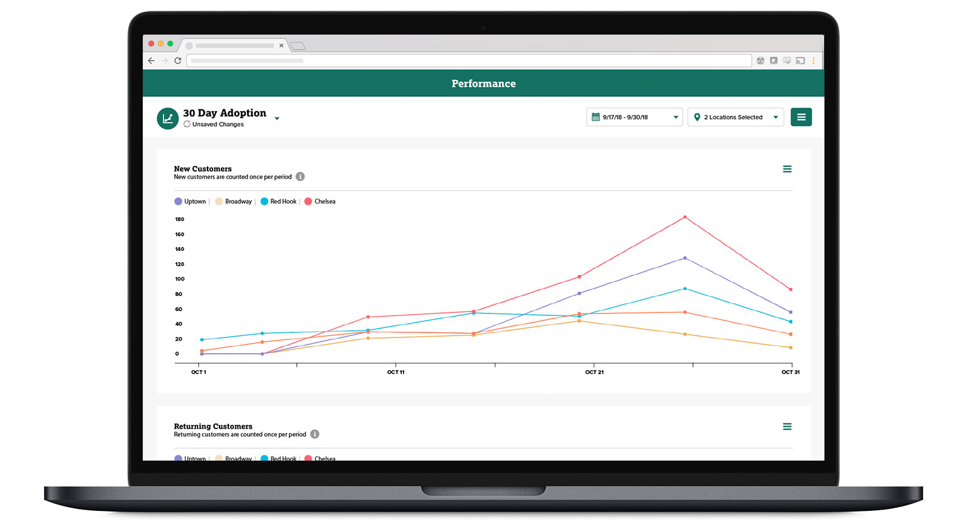971x526 pixels.
Task: Click the info icon next to New Customers description
Action: point(300,177)
